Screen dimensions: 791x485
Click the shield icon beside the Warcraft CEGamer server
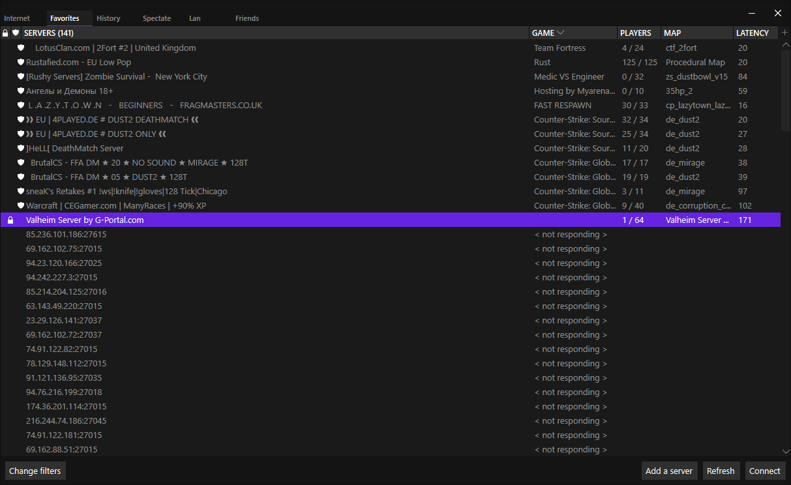pyautogui.click(x=21, y=206)
